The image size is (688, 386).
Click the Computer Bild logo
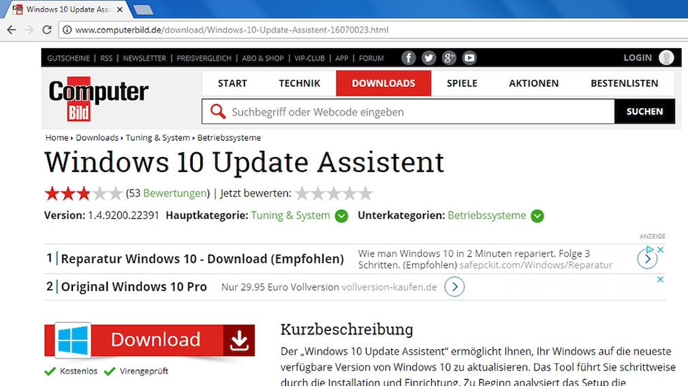click(98, 99)
